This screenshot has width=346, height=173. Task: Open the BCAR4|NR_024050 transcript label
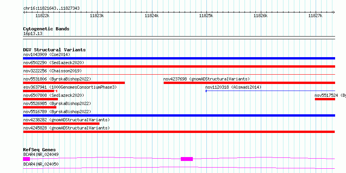click(x=41, y=164)
